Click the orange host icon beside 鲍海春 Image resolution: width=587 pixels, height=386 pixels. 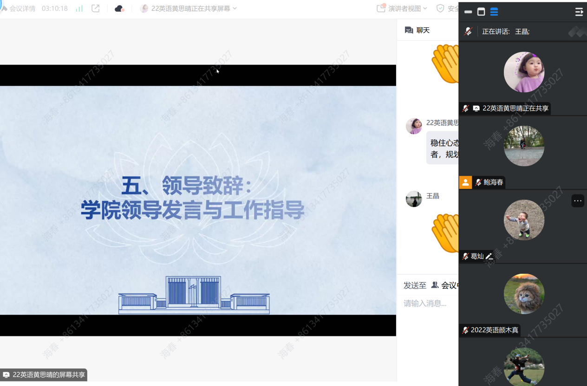[465, 182]
